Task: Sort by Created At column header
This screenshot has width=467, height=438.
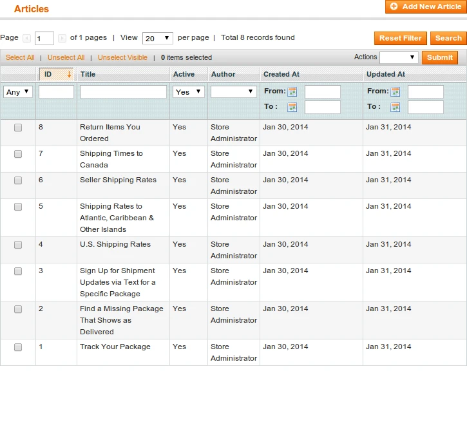Action: [281, 75]
